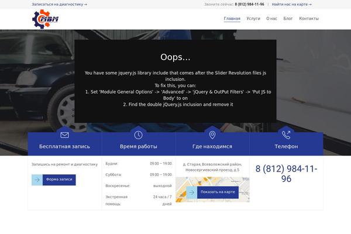Open the Контакты menu item
Screen dimensions: 351x234
coord(309,19)
